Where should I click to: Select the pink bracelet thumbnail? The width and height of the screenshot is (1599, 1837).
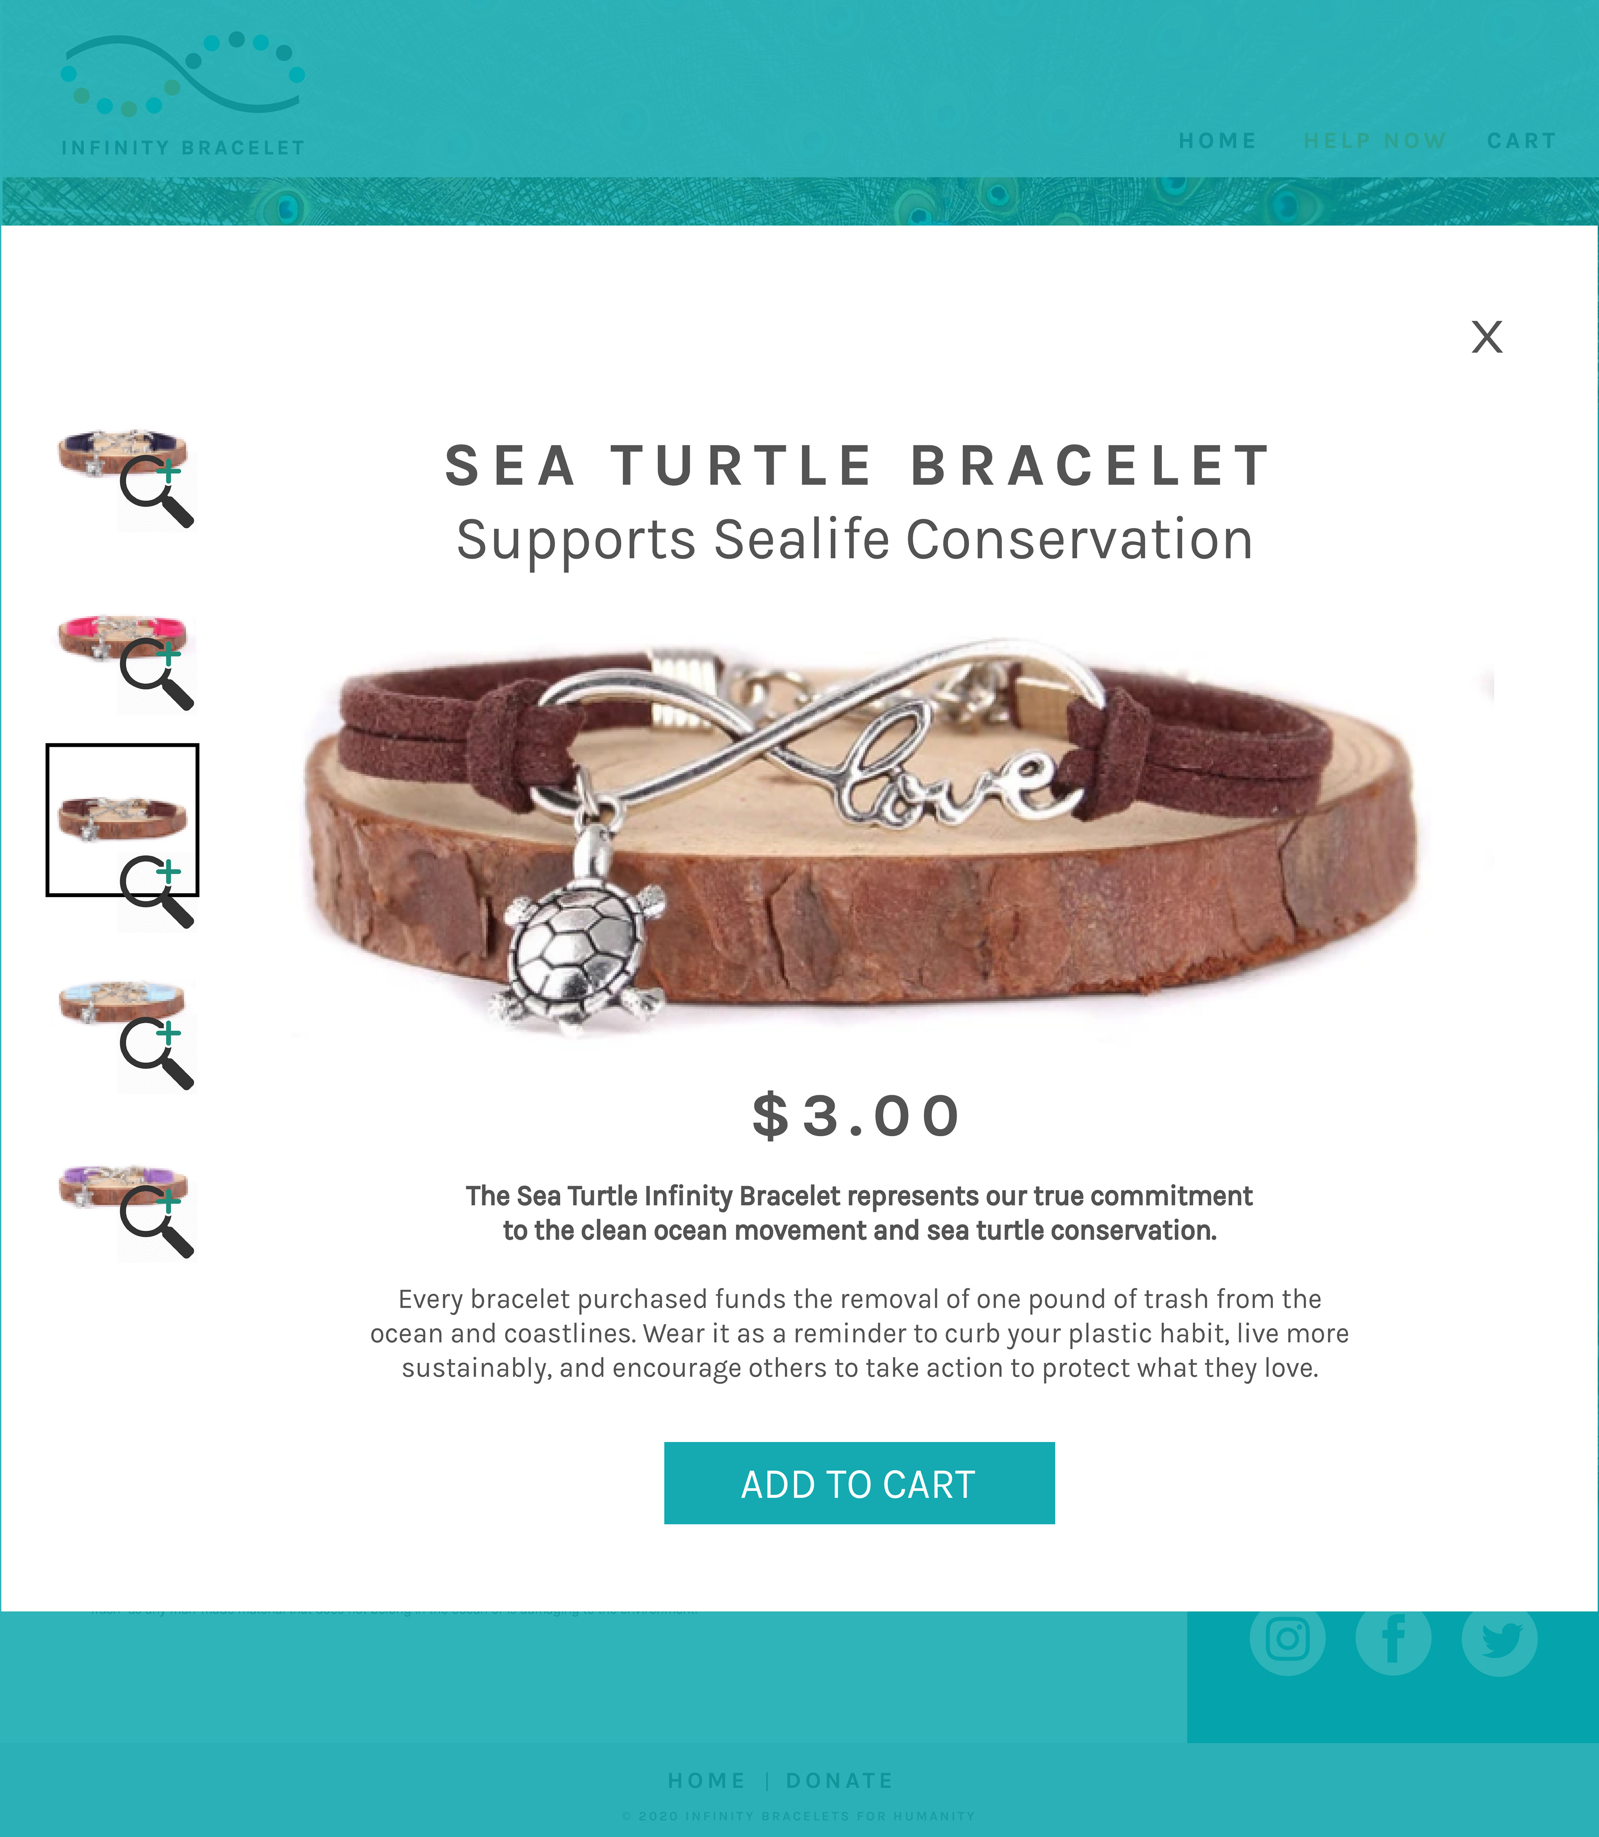tap(122, 637)
